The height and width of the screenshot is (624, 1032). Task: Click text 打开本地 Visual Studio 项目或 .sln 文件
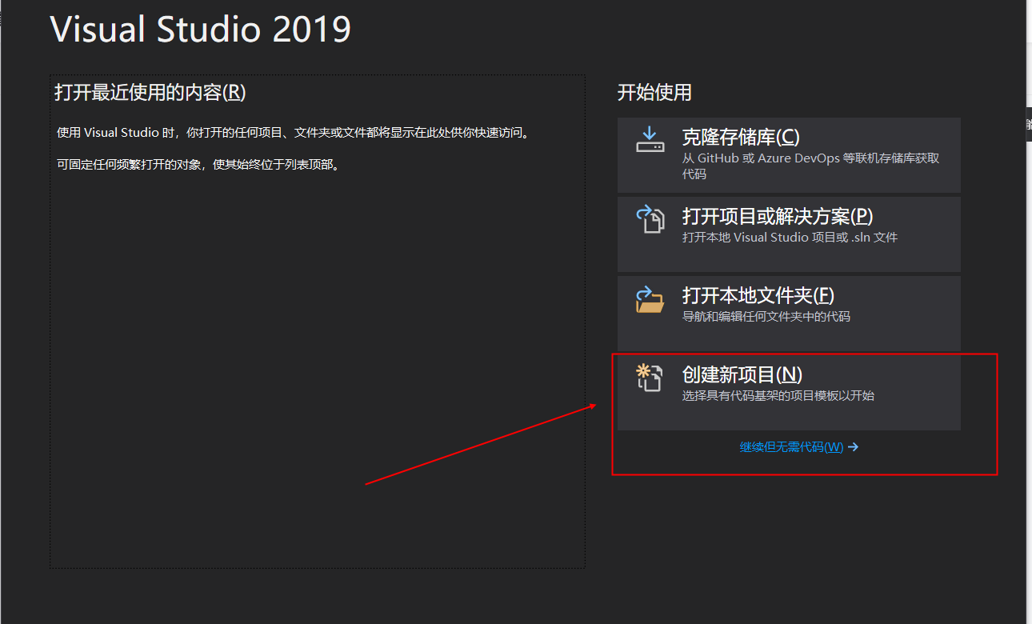pyautogui.click(x=790, y=238)
